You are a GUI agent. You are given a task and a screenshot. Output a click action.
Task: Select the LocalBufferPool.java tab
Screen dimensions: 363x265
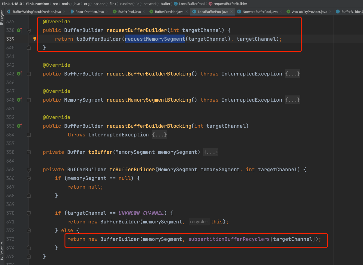[213, 12]
